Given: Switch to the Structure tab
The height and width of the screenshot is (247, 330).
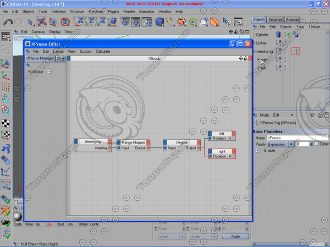Looking at the screenshot, I should coord(275,20).
